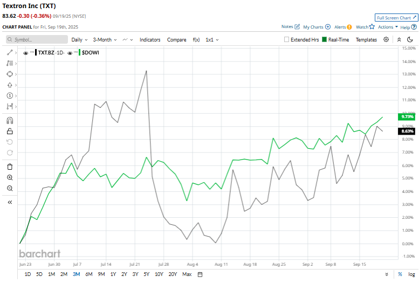This screenshot has width=419, height=283.
Task: Click the green 9.73% value label
Action: pos(407,116)
